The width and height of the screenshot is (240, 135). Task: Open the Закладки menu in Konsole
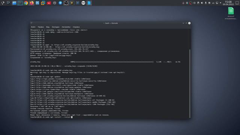tap(55, 27)
